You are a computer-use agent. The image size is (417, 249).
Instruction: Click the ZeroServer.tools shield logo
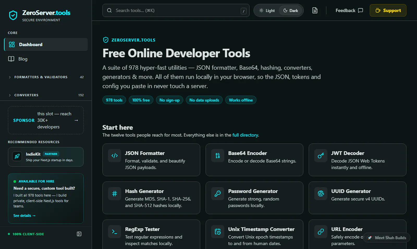13,15
